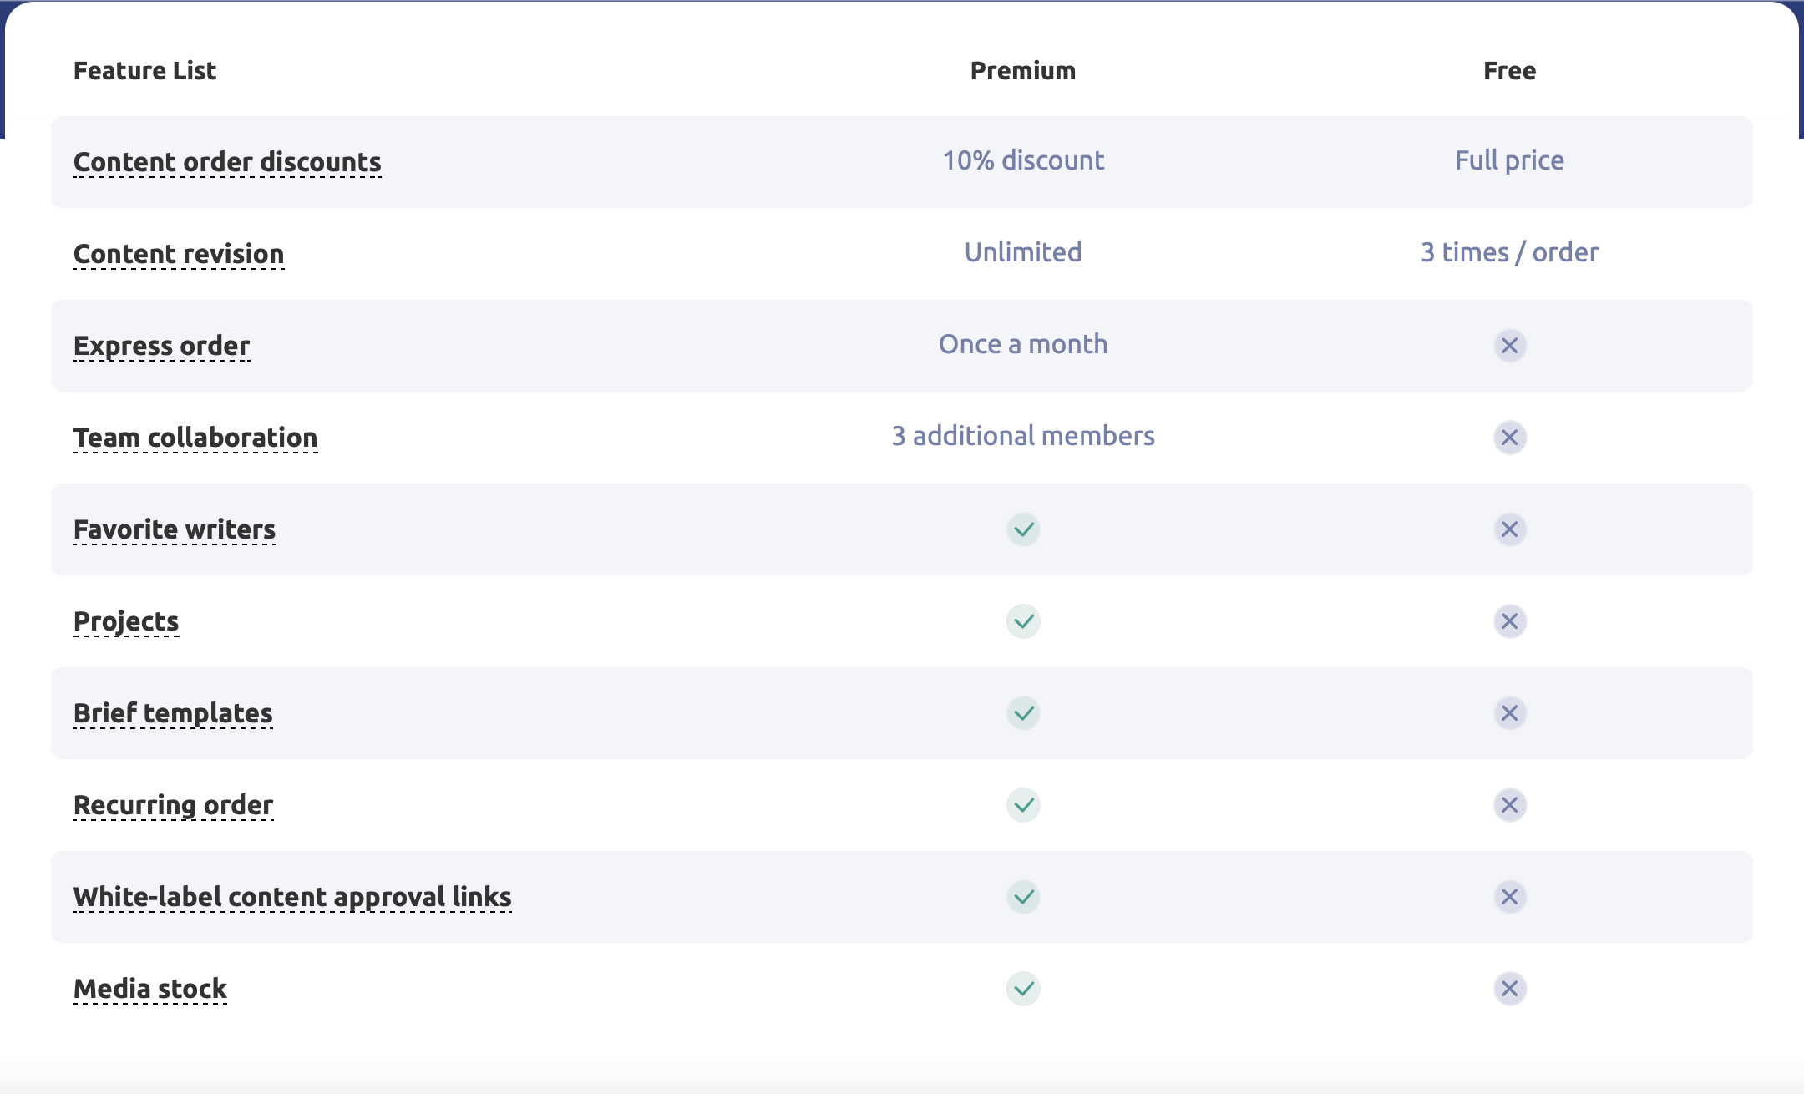The width and height of the screenshot is (1804, 1094).
Task: Open the Favorite writers feature link
Action: (x=175, y=529)
